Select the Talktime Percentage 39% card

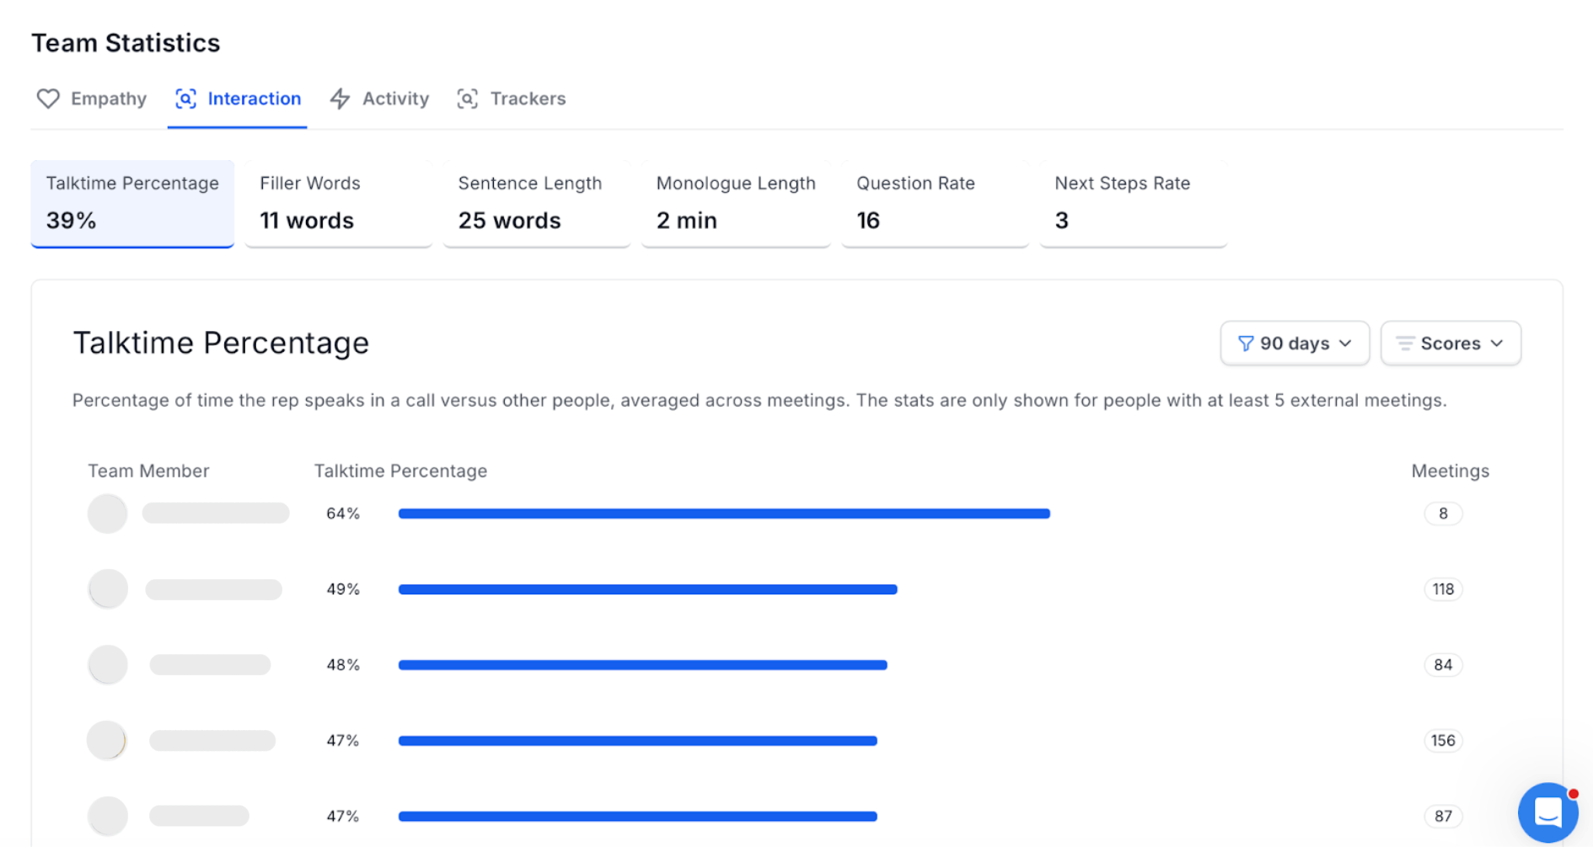point(132,204)
